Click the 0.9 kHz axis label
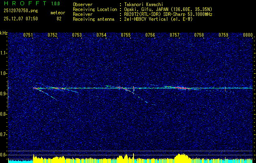Image resolution: width=256 pixels, height=163 pixels. coord(3,94)
